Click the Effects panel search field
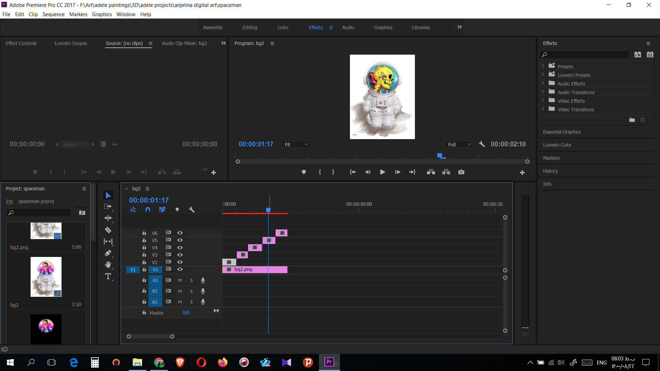 pos(585,55)
